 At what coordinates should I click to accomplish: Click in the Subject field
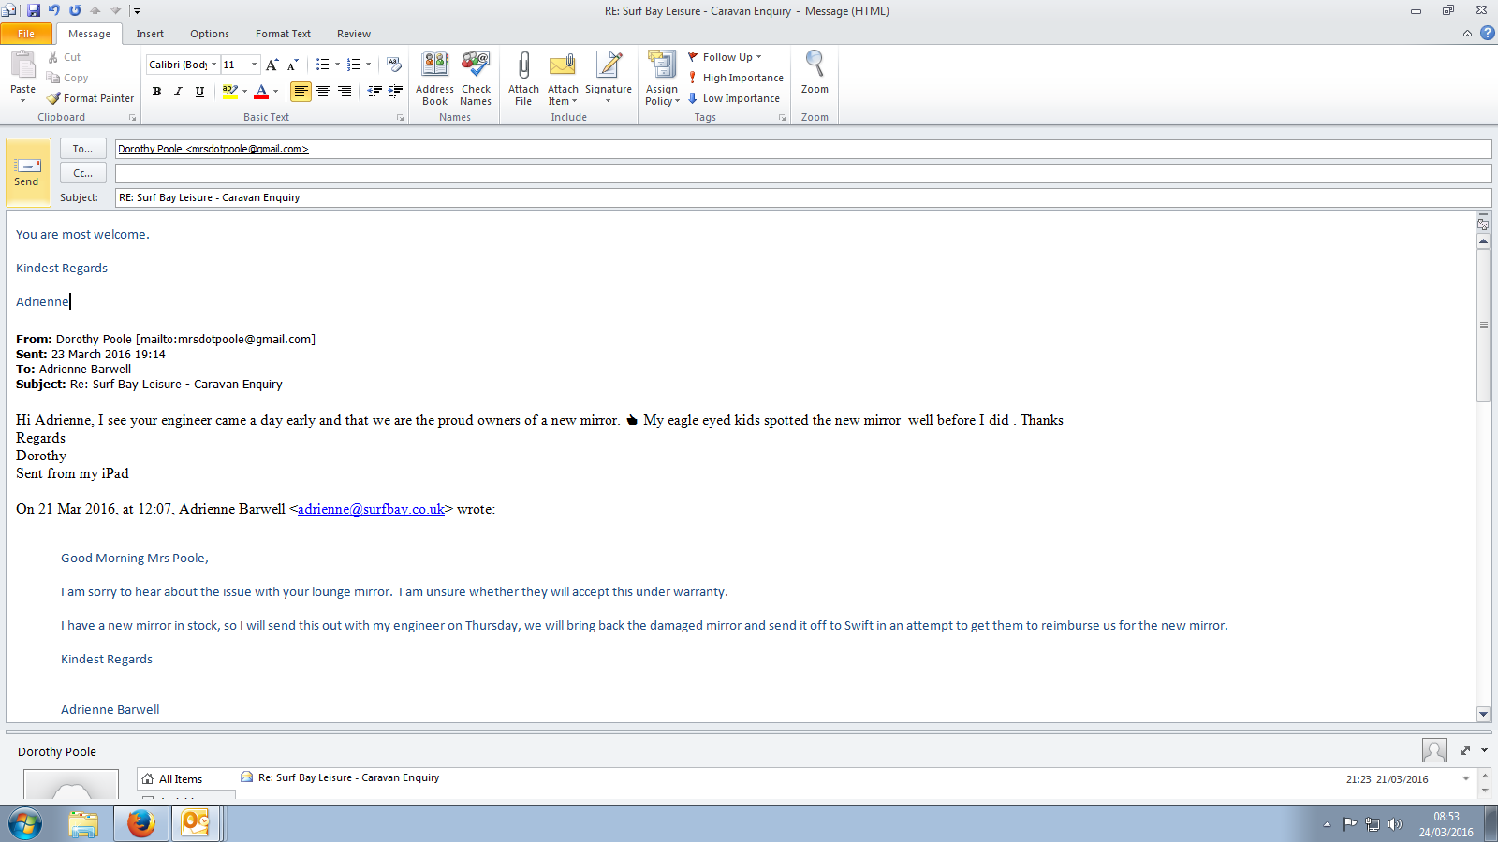click(x=803, y=197)
